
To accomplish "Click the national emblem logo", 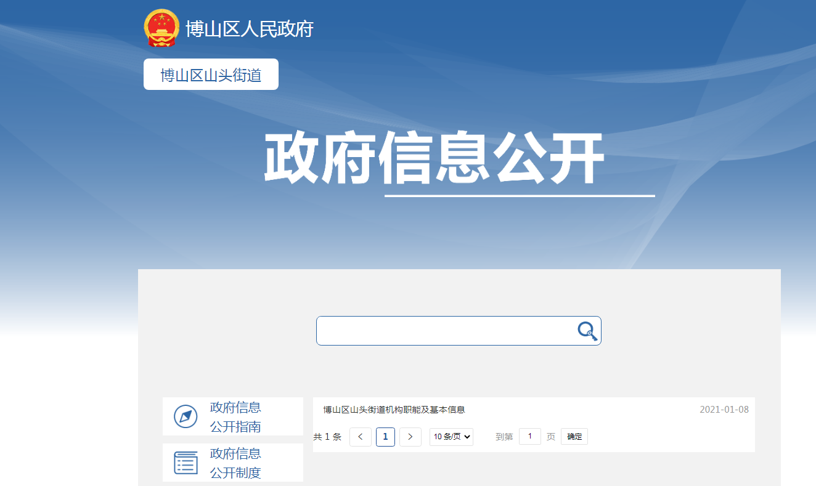I will [161, 28].
